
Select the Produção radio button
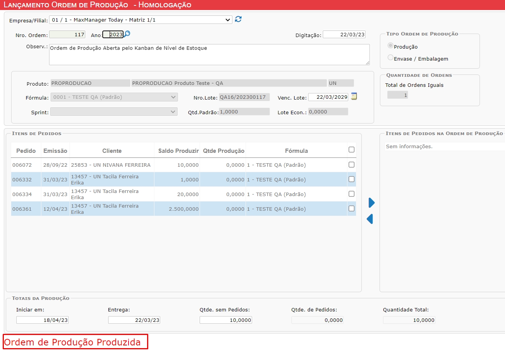[390, 46]
